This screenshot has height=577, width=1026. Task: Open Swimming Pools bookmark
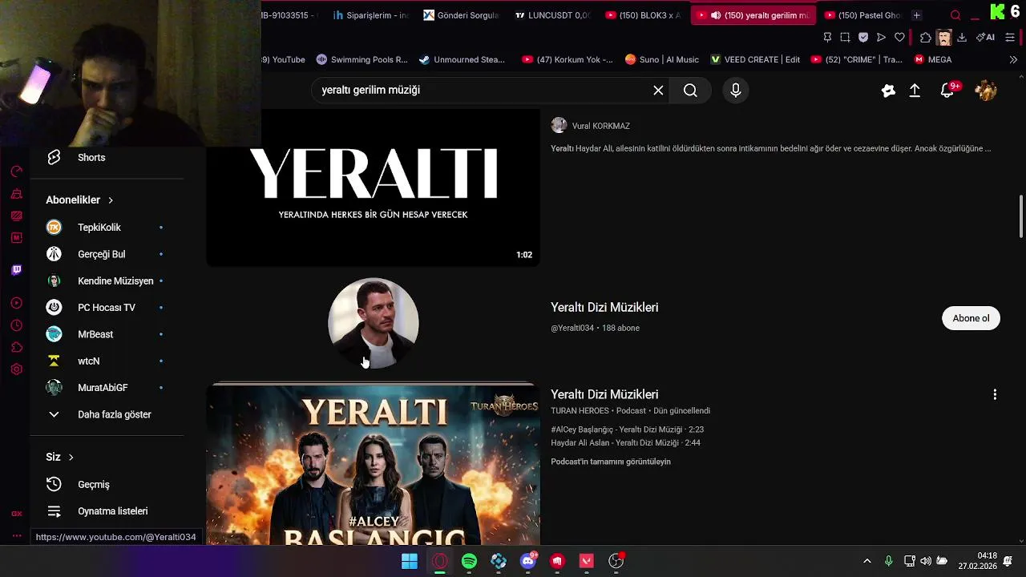[x=362, y=59]
